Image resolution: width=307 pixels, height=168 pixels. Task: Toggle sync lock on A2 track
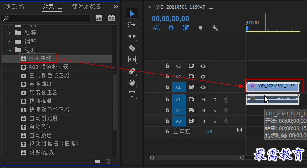click(192, 110)
